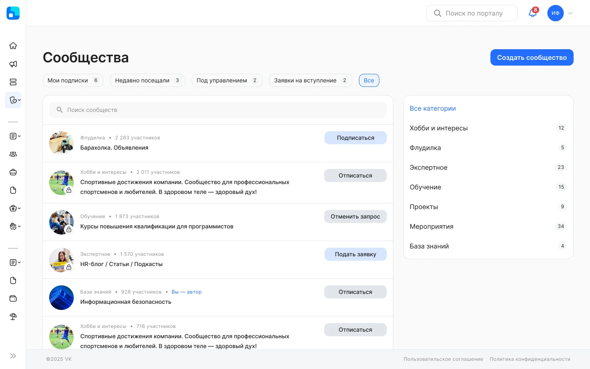
Task: Open the Пользовательское соглашение link
Action: 443,359
